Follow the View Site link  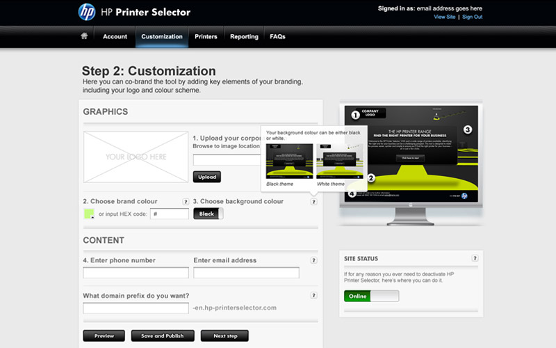coord(444,17)
